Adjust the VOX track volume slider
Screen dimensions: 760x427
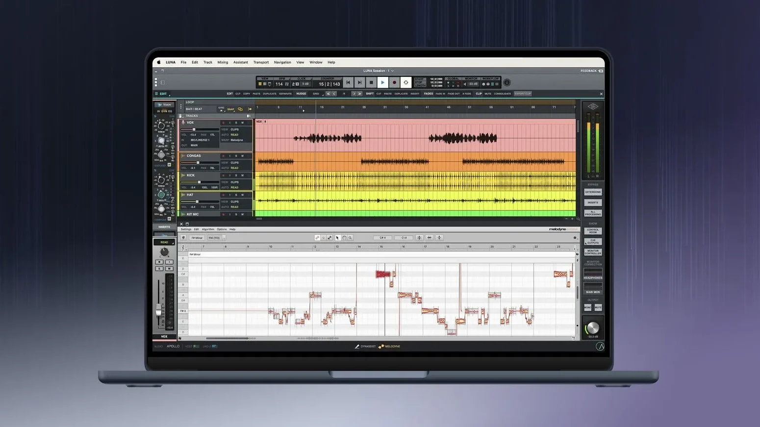click(x=194, y=129)
